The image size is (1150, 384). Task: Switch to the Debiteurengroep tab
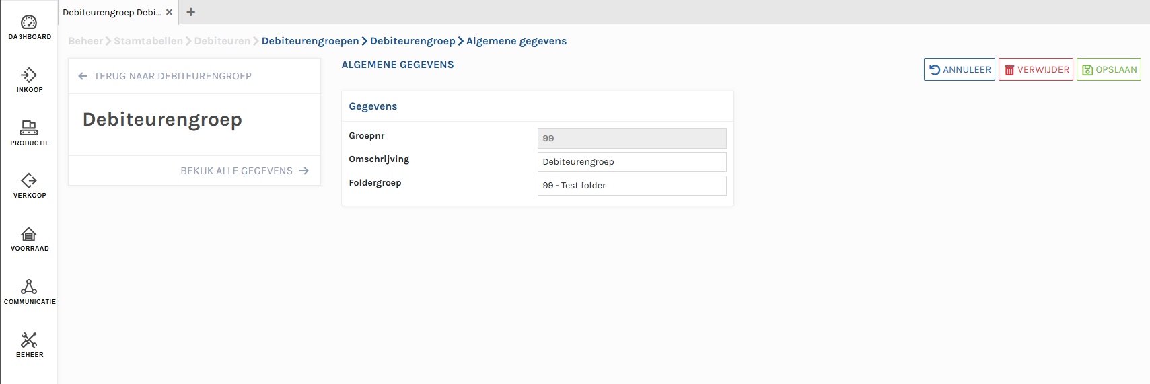tap(112, 12)
